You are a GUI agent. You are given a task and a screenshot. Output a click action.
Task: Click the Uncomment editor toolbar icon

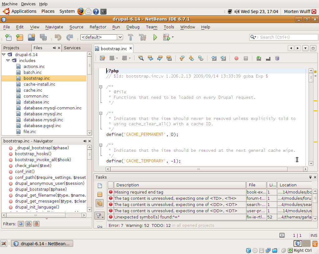click(x=268, y=58)
